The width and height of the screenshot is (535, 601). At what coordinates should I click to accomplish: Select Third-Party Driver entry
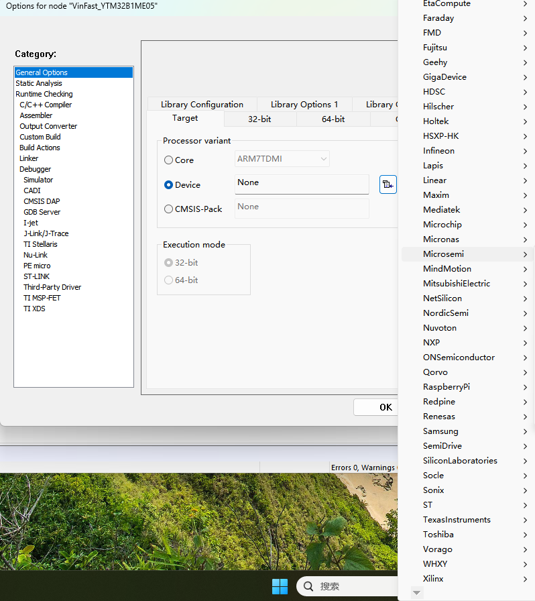(x=52, y=287)
